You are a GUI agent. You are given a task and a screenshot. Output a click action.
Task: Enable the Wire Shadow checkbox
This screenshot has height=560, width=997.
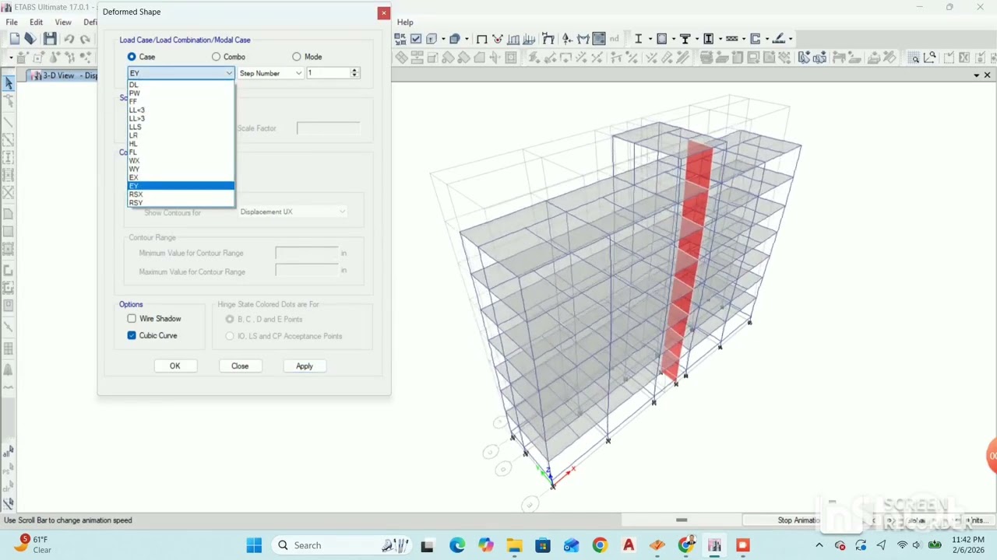click(132, 319)
